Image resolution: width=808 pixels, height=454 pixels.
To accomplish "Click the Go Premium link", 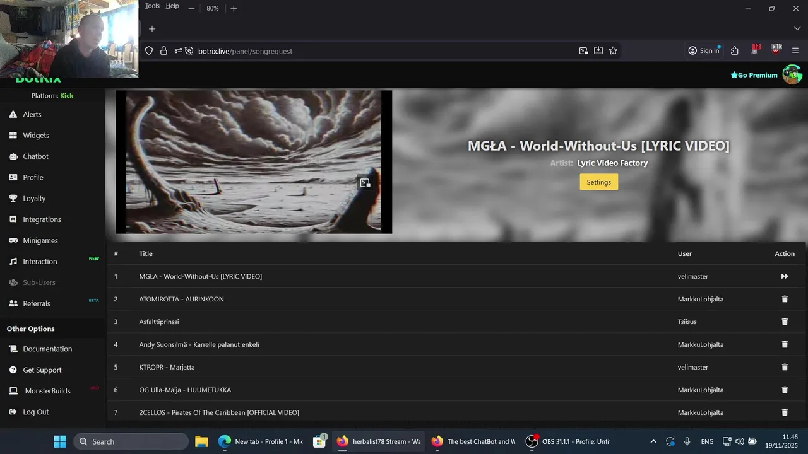I will [754, 75].
